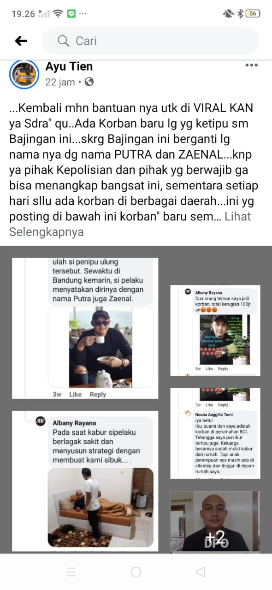Open Ayu Tien's profile picture

tap(24, 74)
